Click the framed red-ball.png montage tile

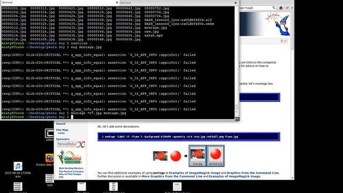click(215, 155)
